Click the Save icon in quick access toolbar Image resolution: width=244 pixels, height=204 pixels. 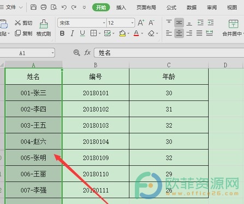tap(33, 7)
